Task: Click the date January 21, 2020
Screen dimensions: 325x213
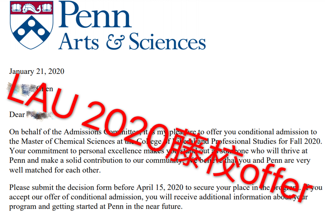Action: click(37, 71)
